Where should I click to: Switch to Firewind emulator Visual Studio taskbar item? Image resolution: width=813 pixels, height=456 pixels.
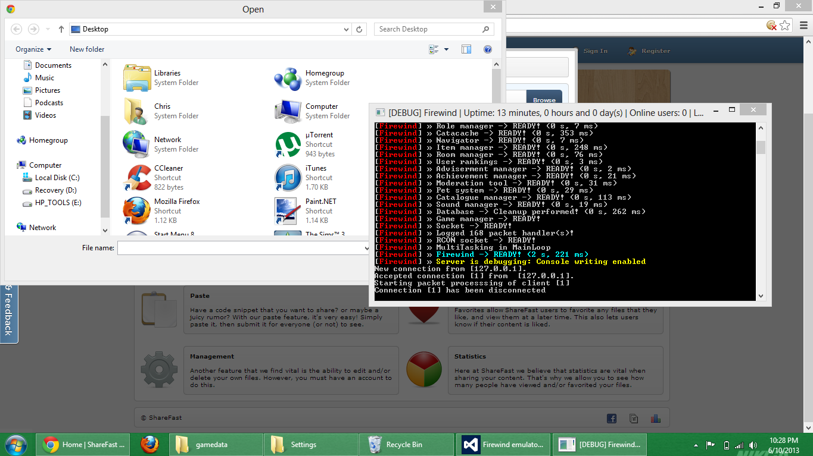coord(504,445)
